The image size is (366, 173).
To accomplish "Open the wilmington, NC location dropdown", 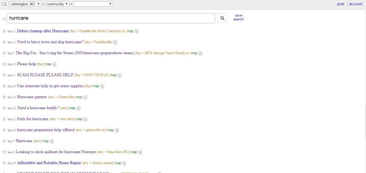I will (x=25, y=4).
